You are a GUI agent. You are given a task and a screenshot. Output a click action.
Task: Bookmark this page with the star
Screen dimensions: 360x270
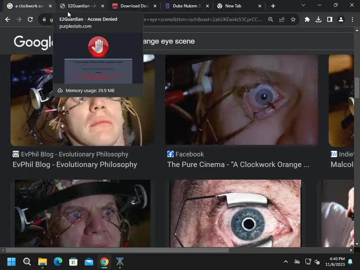293,19
